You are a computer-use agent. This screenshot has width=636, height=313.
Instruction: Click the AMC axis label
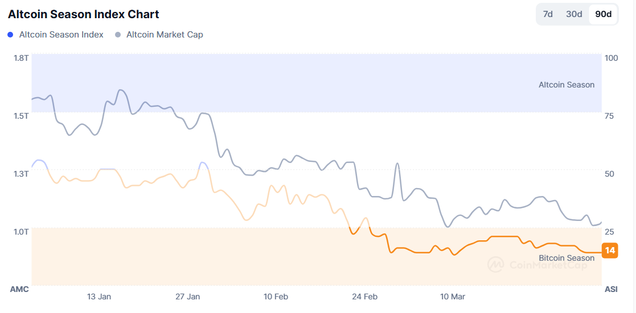(x=19, y=289)
